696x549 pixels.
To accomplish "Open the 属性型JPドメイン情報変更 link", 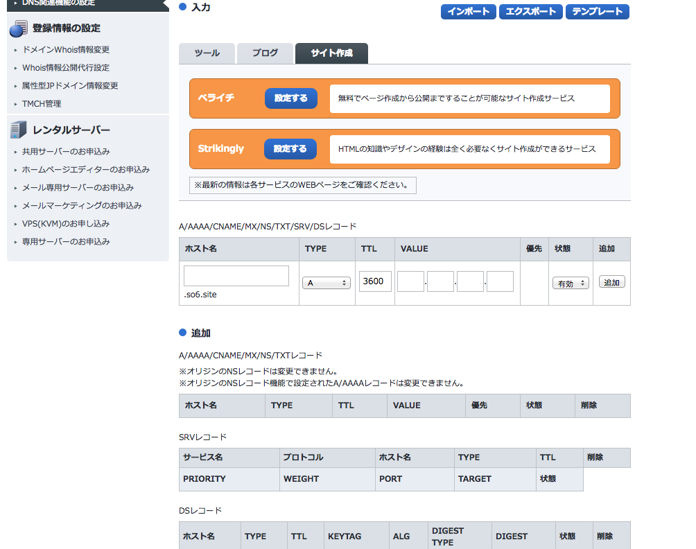I will (70, 86).
